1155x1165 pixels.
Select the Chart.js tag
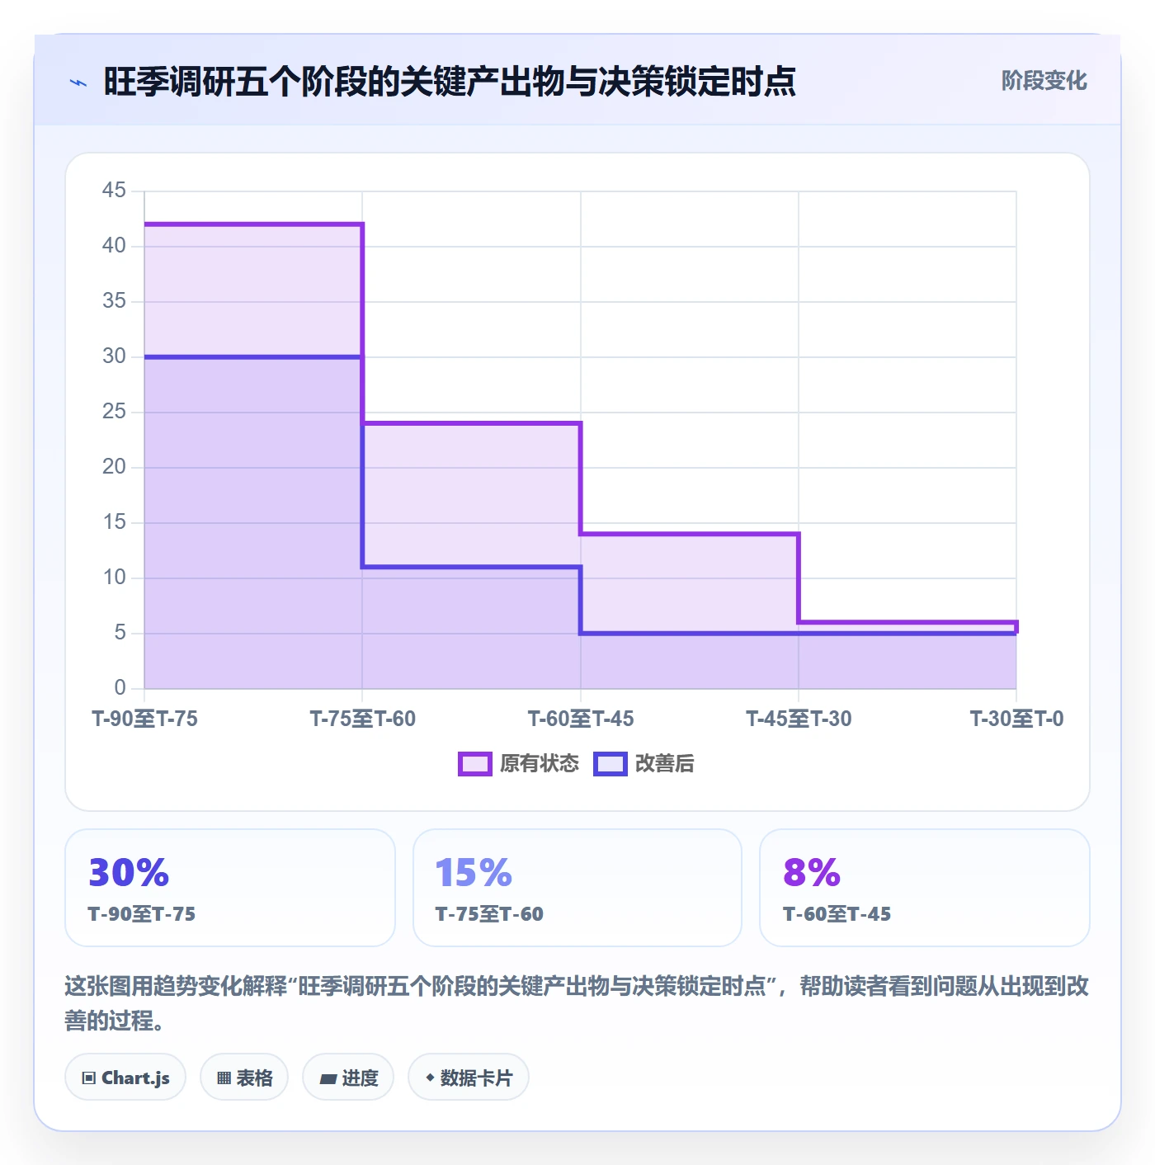(x=125, y=1077)
